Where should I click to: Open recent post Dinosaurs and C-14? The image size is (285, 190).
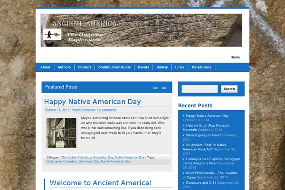point(201,183)
